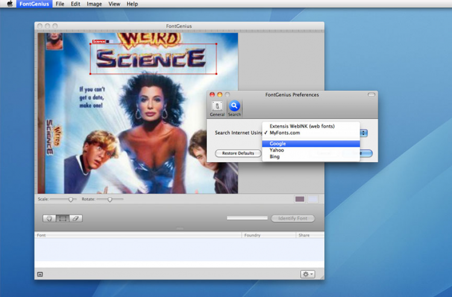452x297 pixels.
Task: Adjust the Rotate slider knob
Action: [110, 200]
